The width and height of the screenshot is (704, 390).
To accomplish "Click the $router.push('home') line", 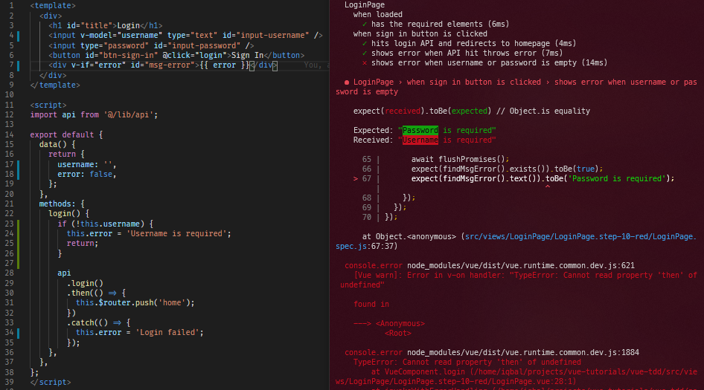I will coord(135,303).
